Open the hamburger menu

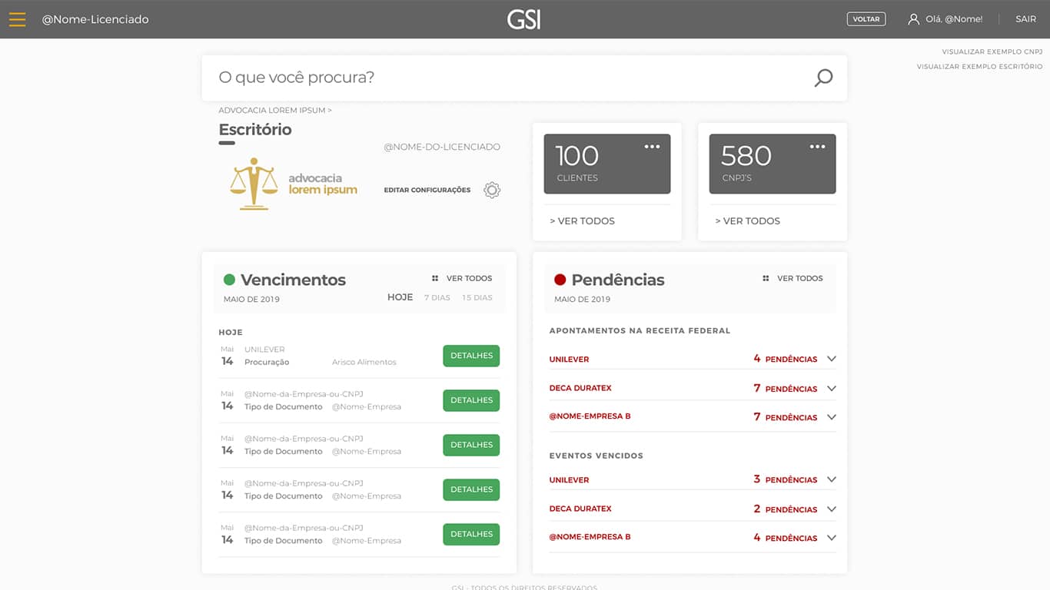pyautogui.click(x=18, y=19)
